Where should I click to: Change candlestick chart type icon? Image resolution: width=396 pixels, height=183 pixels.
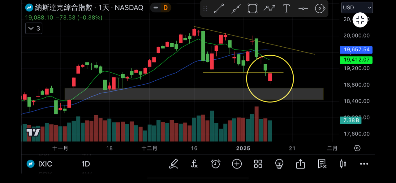click(x=343, y=164)
